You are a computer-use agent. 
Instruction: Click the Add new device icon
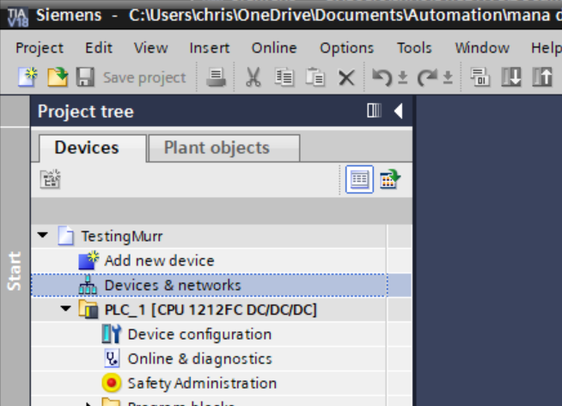pyautogui.click(x=89, y=260)
